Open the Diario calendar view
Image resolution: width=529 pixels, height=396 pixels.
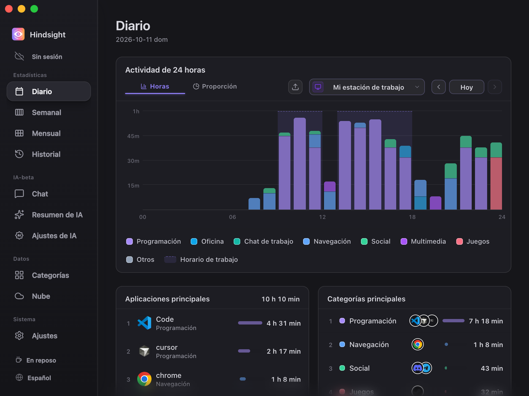[49, 91]
